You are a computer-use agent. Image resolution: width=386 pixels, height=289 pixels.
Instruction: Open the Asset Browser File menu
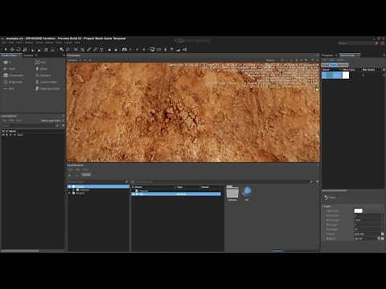tap(70, 169)
